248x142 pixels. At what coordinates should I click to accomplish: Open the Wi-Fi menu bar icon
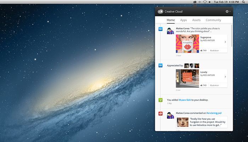pyautogui.click(x=205, y=2)
